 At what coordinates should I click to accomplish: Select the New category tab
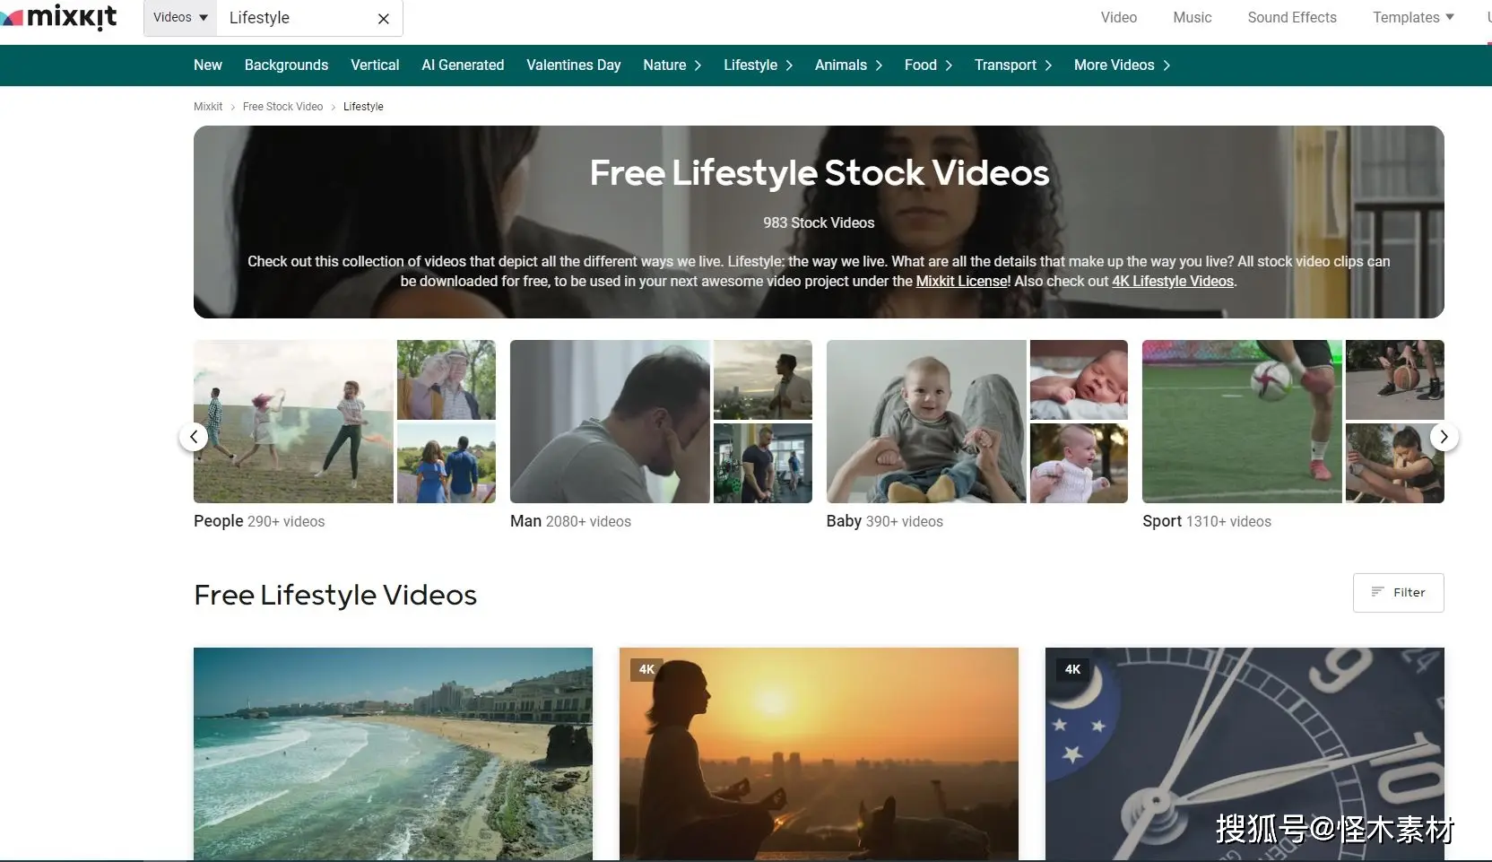click(208, 65)
